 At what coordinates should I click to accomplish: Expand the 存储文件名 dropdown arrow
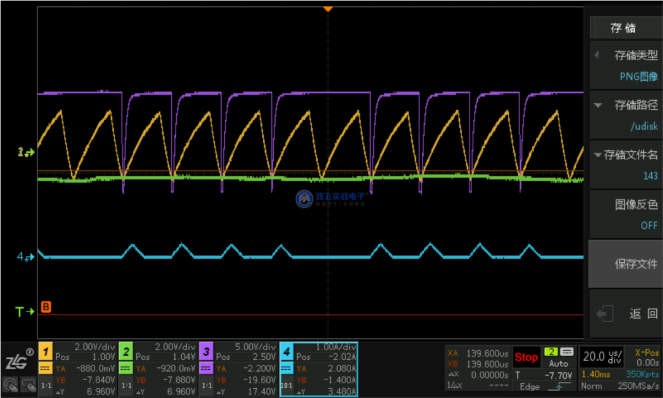598,155
